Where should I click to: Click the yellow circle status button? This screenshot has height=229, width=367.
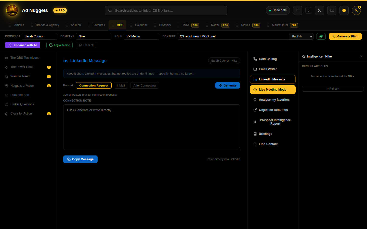(344, 10)
